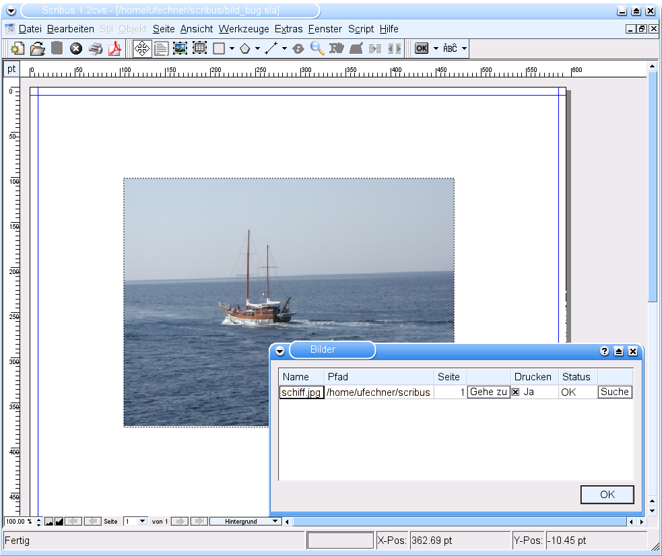Click the Suche button for schiff.jpg
Viewport: 662px width, 556px height.
click(614, 392)
